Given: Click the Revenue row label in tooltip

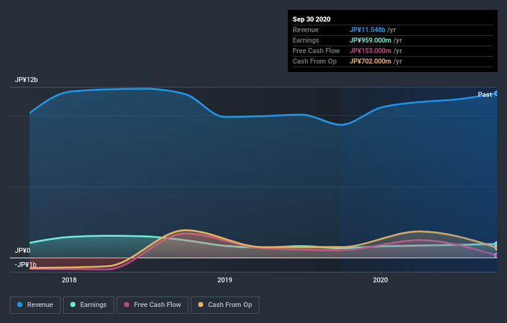Looking at the screenshot, I should tap(306, 30).
